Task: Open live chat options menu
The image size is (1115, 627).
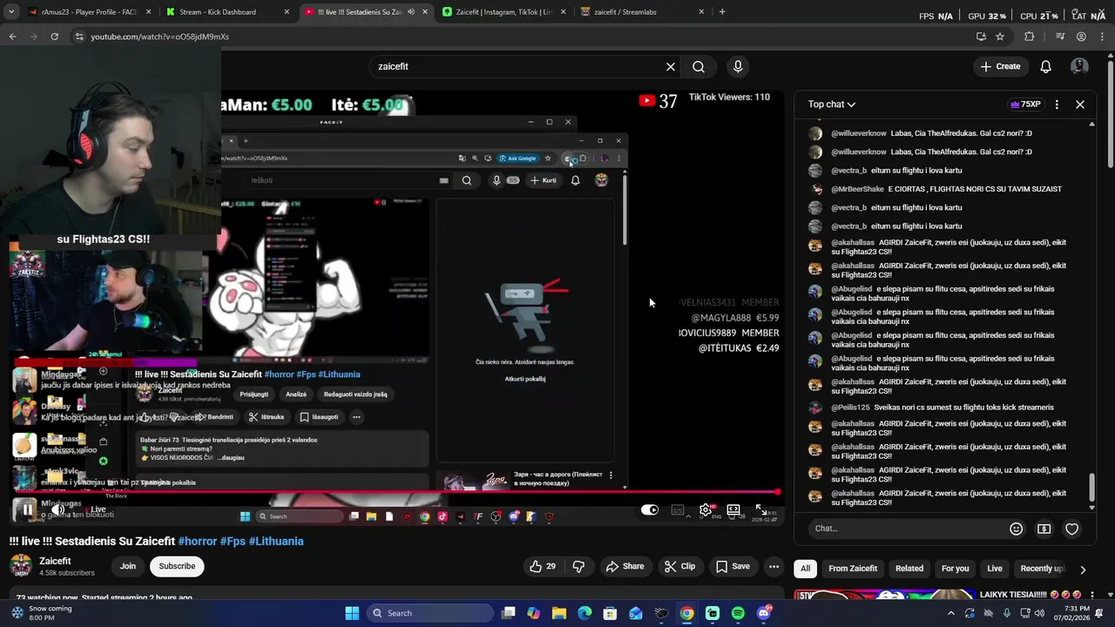Action: click(1057, 104)
